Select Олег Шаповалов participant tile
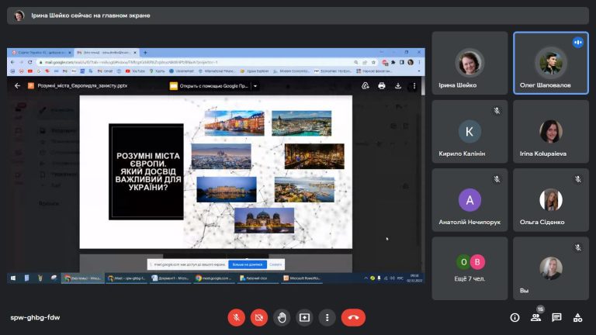The height and width of the screenshot is (335, 596). click(551, 63)
